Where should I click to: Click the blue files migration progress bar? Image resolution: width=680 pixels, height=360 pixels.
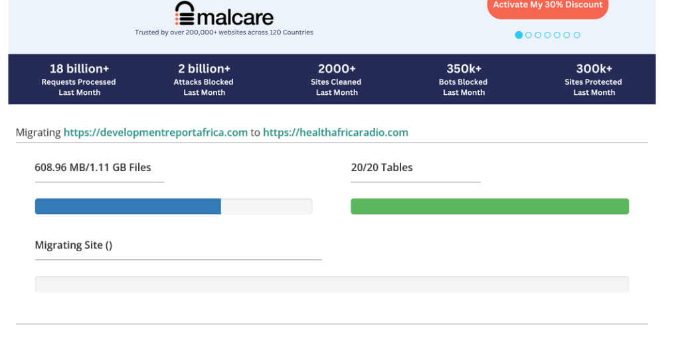click(x=127, y=206)
